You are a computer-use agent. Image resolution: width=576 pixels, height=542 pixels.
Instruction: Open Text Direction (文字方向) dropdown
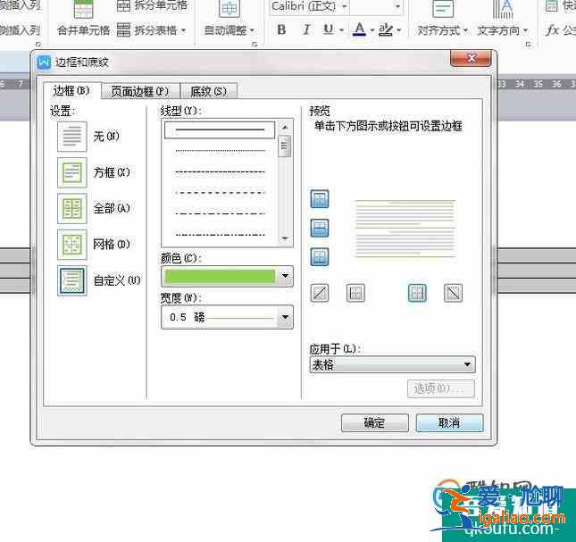503,30
